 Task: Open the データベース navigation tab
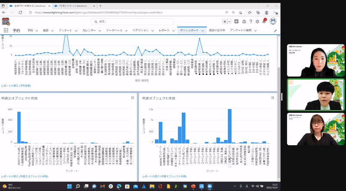pos(114,30)
